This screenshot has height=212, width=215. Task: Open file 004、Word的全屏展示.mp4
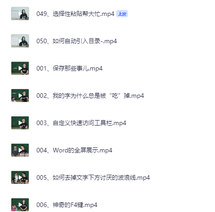(74, 150)
